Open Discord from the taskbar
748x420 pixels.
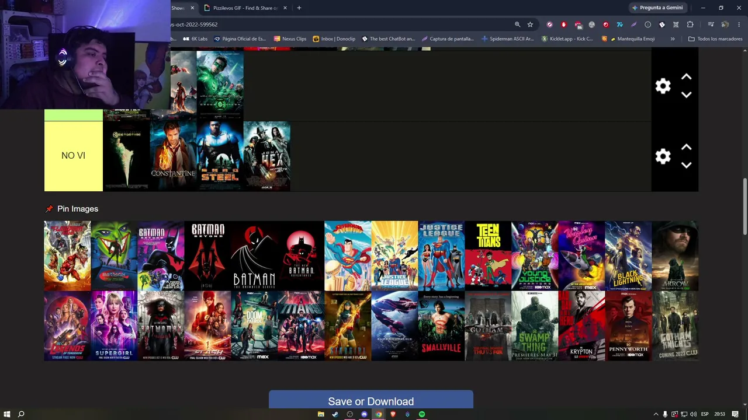coord(364,414)
